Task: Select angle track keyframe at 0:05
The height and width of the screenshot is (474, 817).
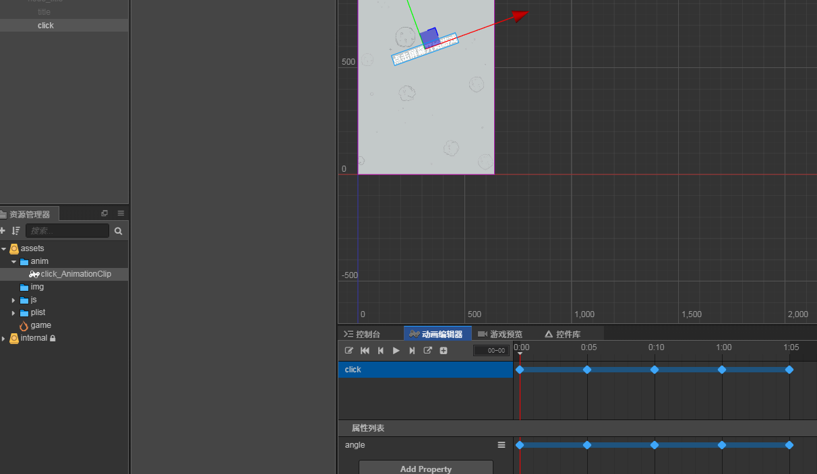Action: click(x=587, y=445)
